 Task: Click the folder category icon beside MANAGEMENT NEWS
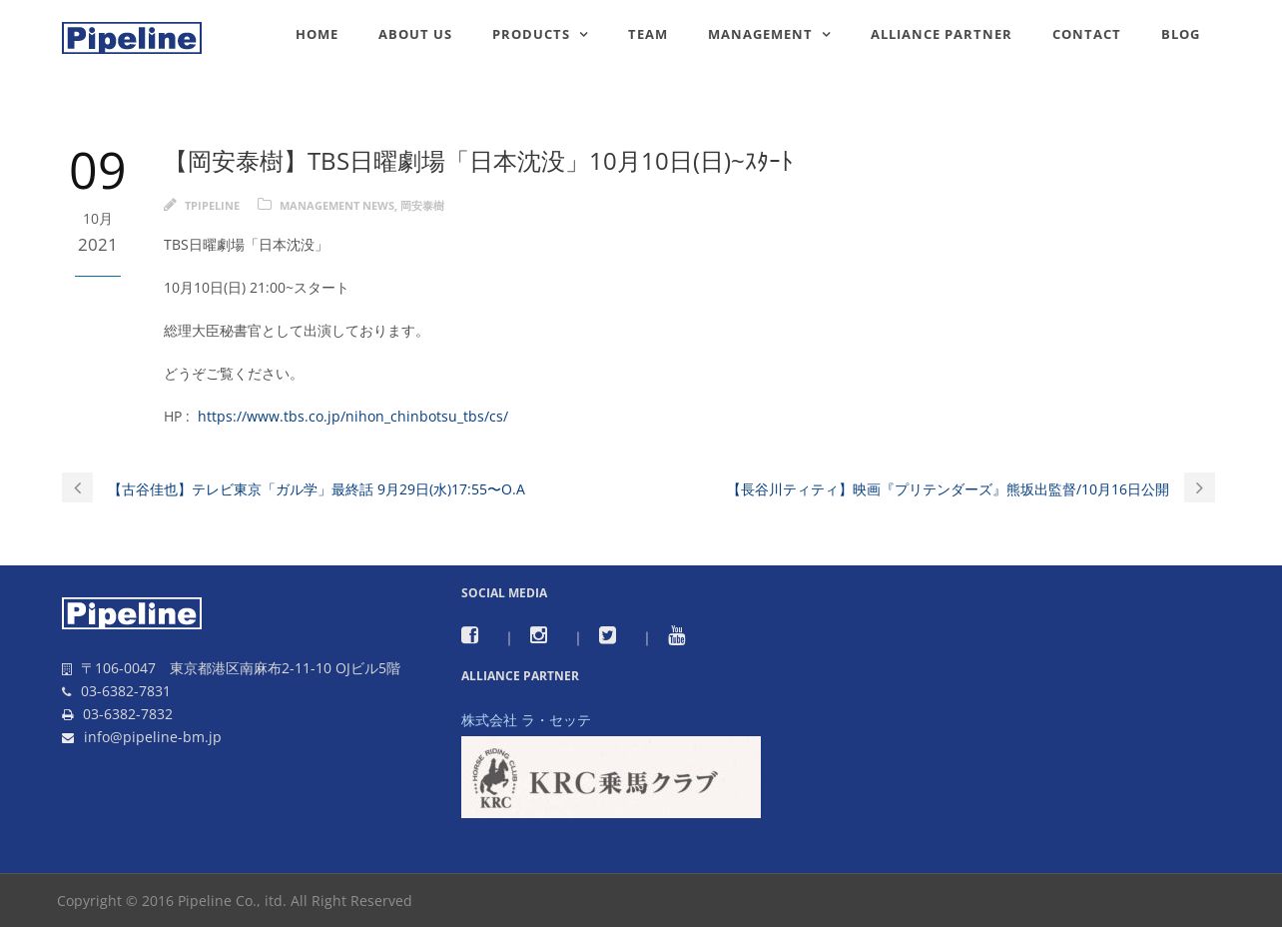coord(265,205)
